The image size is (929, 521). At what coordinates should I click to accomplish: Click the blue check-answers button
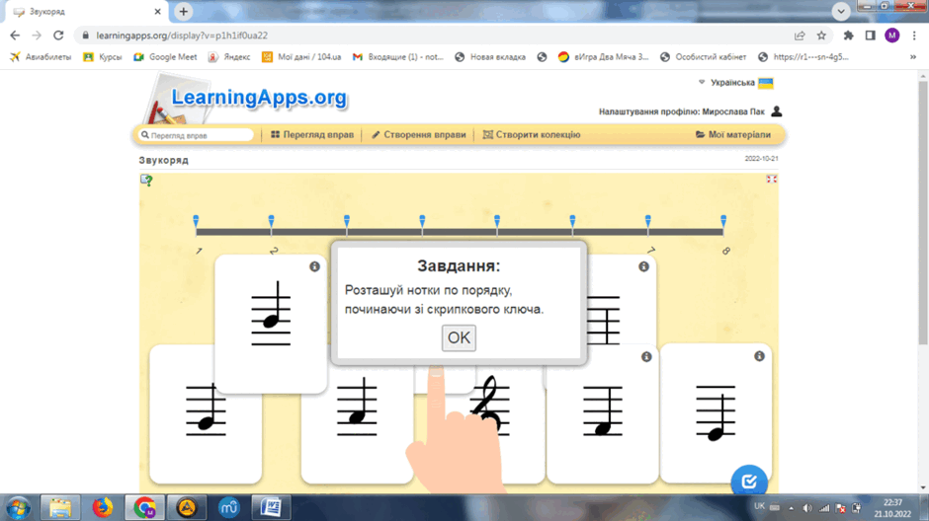[749, 482]
